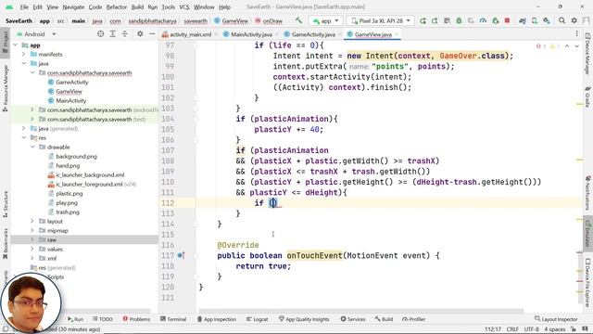Expand the raw folder
593x334 pixels.
[x=32, y=239]
